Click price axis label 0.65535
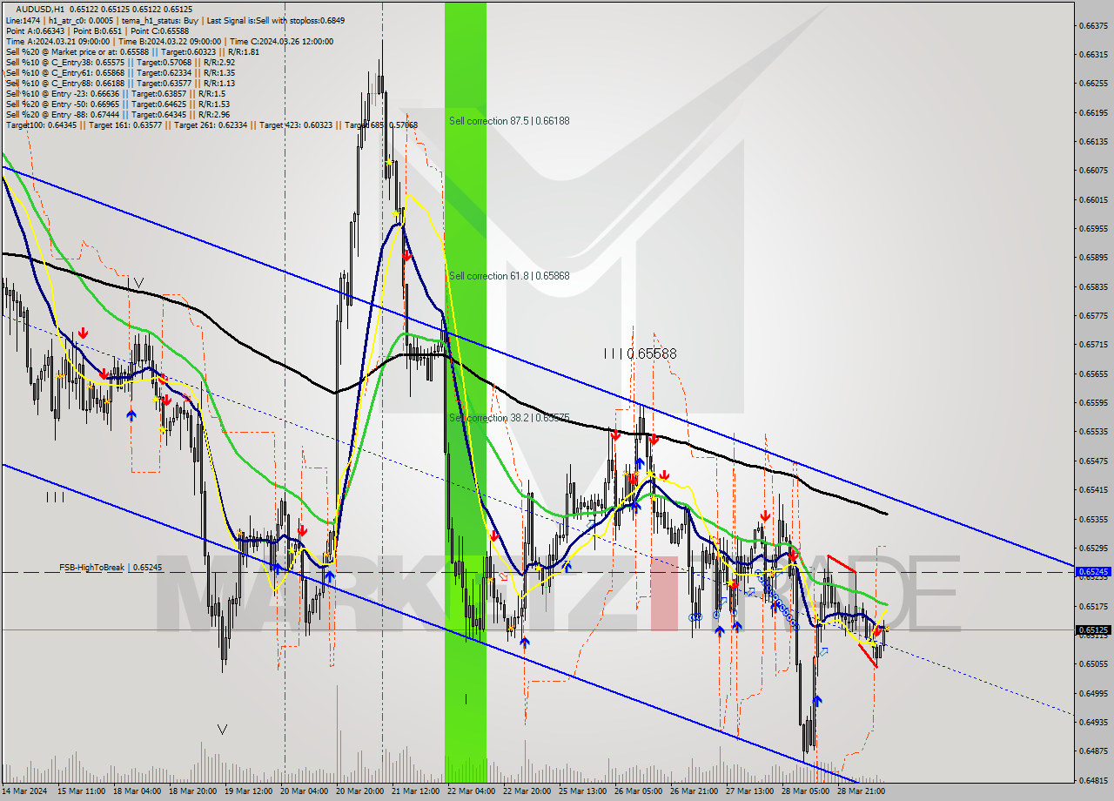 click(x=1092, y=432)
